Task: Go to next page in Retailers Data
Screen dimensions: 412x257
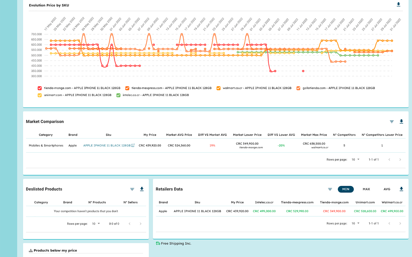Action: pyautogui.click(x=400, y=224)
